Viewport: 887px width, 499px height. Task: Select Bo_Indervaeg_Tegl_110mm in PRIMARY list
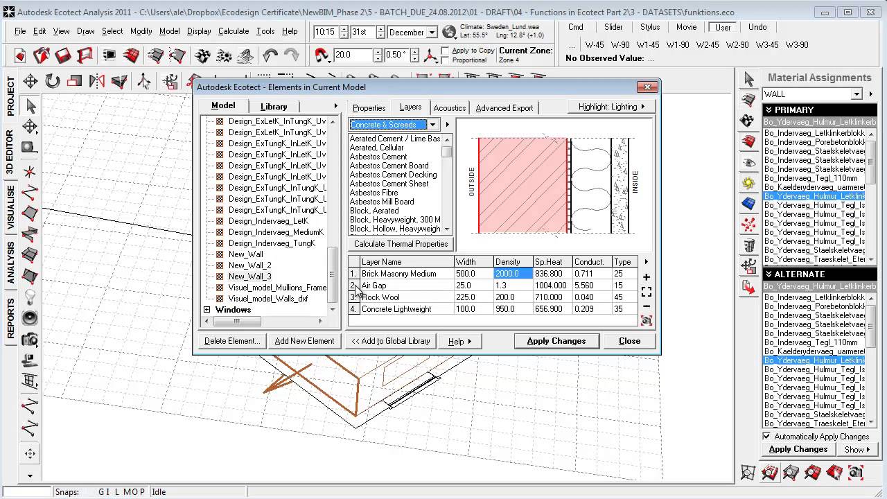coord(814,178)
